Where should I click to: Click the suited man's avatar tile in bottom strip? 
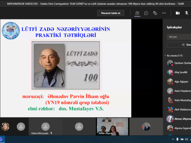click(x=146, y=127)
